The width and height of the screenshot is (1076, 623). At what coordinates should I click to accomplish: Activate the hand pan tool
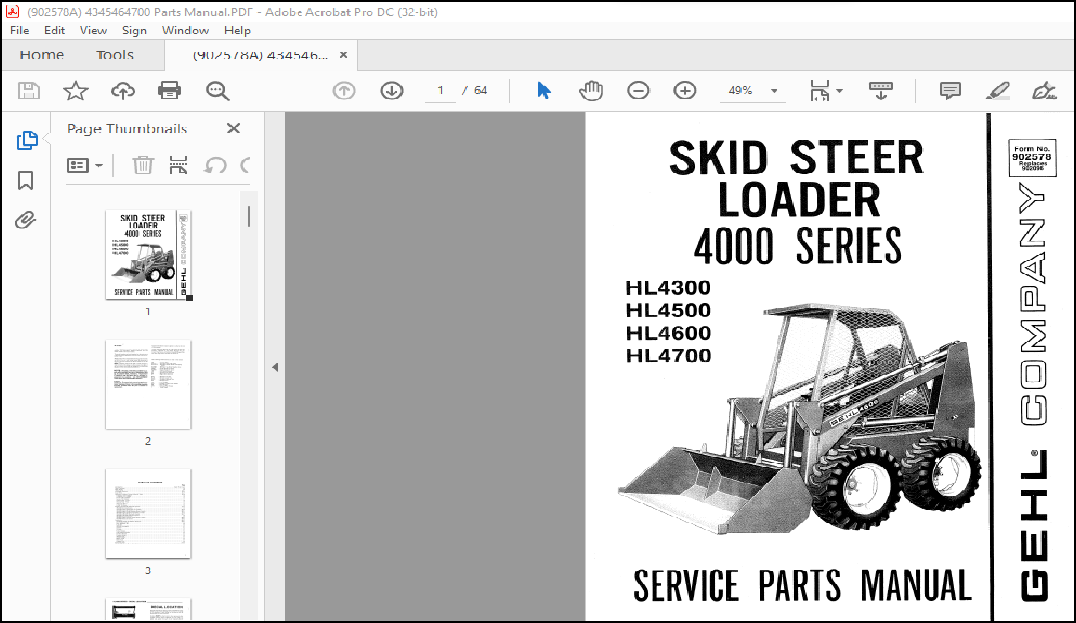point(590,90)
